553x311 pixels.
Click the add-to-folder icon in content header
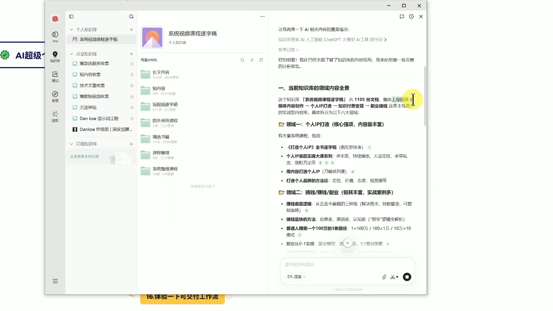[x=261, y=60]
